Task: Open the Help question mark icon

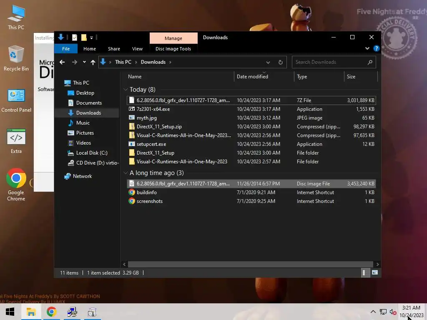Action: pos(377,48)
